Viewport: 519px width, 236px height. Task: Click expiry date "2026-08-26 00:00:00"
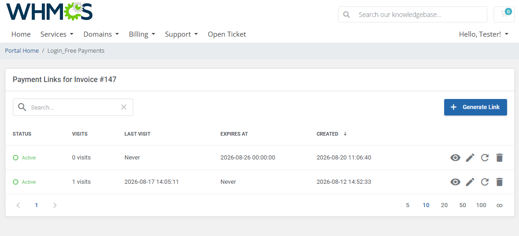[248, 158]
